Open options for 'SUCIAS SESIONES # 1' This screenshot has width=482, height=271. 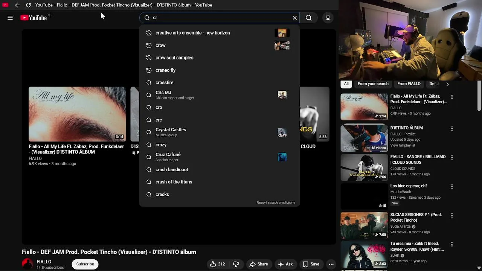(x=452, y=216)
